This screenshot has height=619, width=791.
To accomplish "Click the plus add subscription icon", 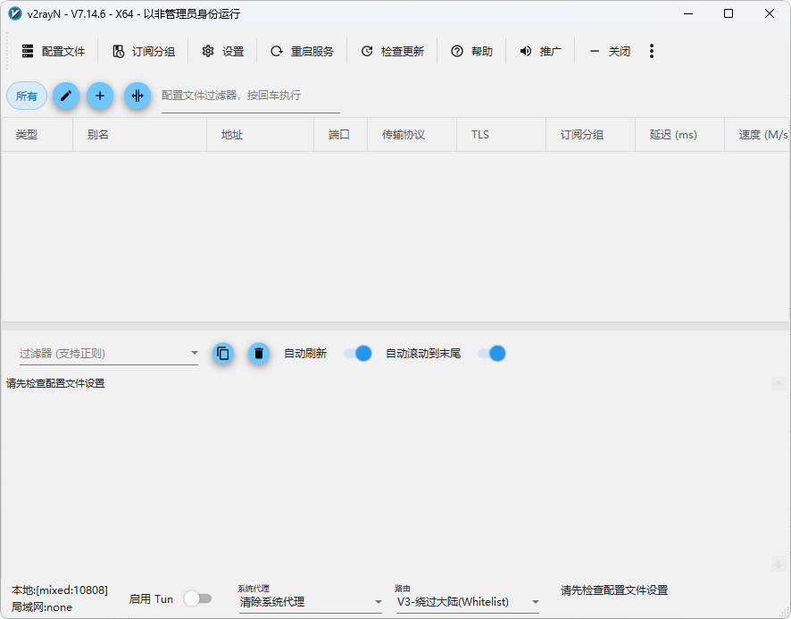I will (100, 96).
